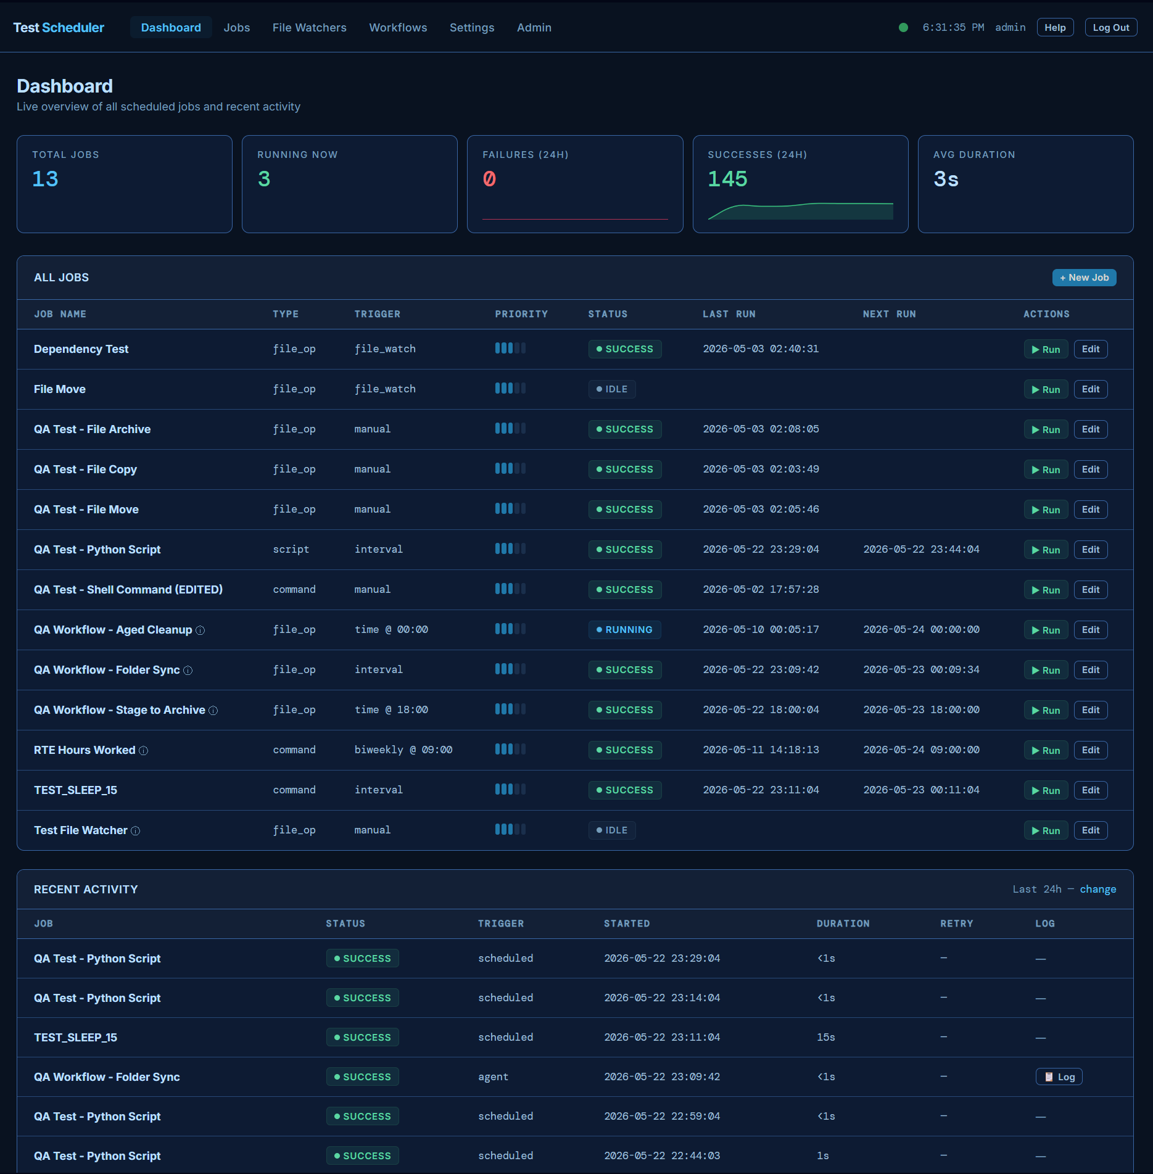1153x1174 pixels.
Task: Click info icon next to QA Workflow - Aged Cleanup
Action: pyautogui.click(x=200, y=630)
